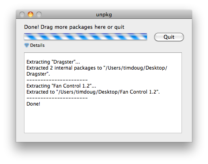Click the striped blue progress bar
This screenshot has height=164, width=208.
point(86,36)
